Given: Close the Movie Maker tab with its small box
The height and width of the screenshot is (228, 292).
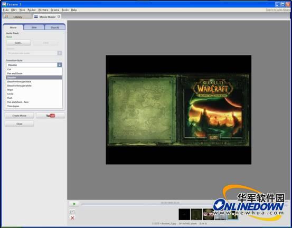Looking at the screenshot, I should point(59,16).
